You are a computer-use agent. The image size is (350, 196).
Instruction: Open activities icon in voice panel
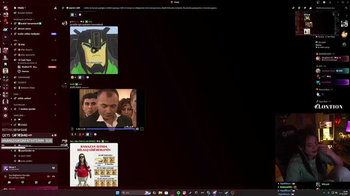point(36,182)
